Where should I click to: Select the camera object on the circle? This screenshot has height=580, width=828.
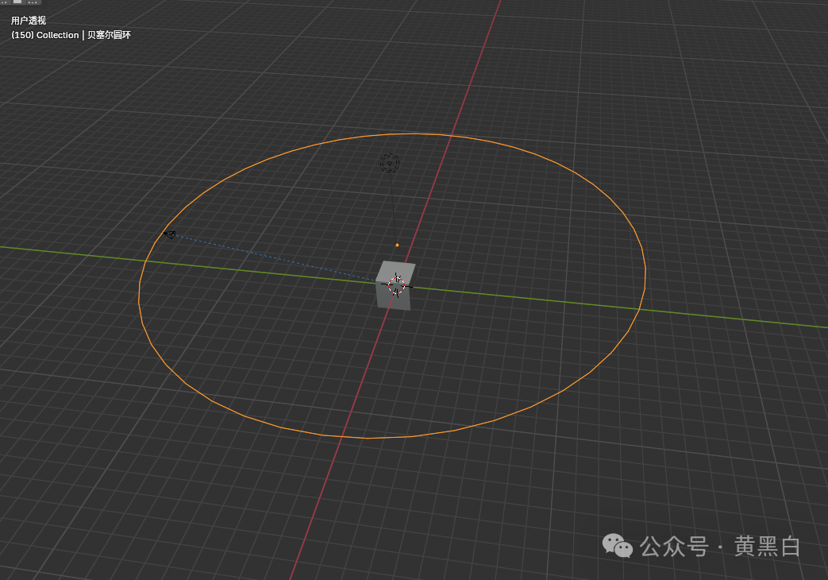(x=170, y=234)
